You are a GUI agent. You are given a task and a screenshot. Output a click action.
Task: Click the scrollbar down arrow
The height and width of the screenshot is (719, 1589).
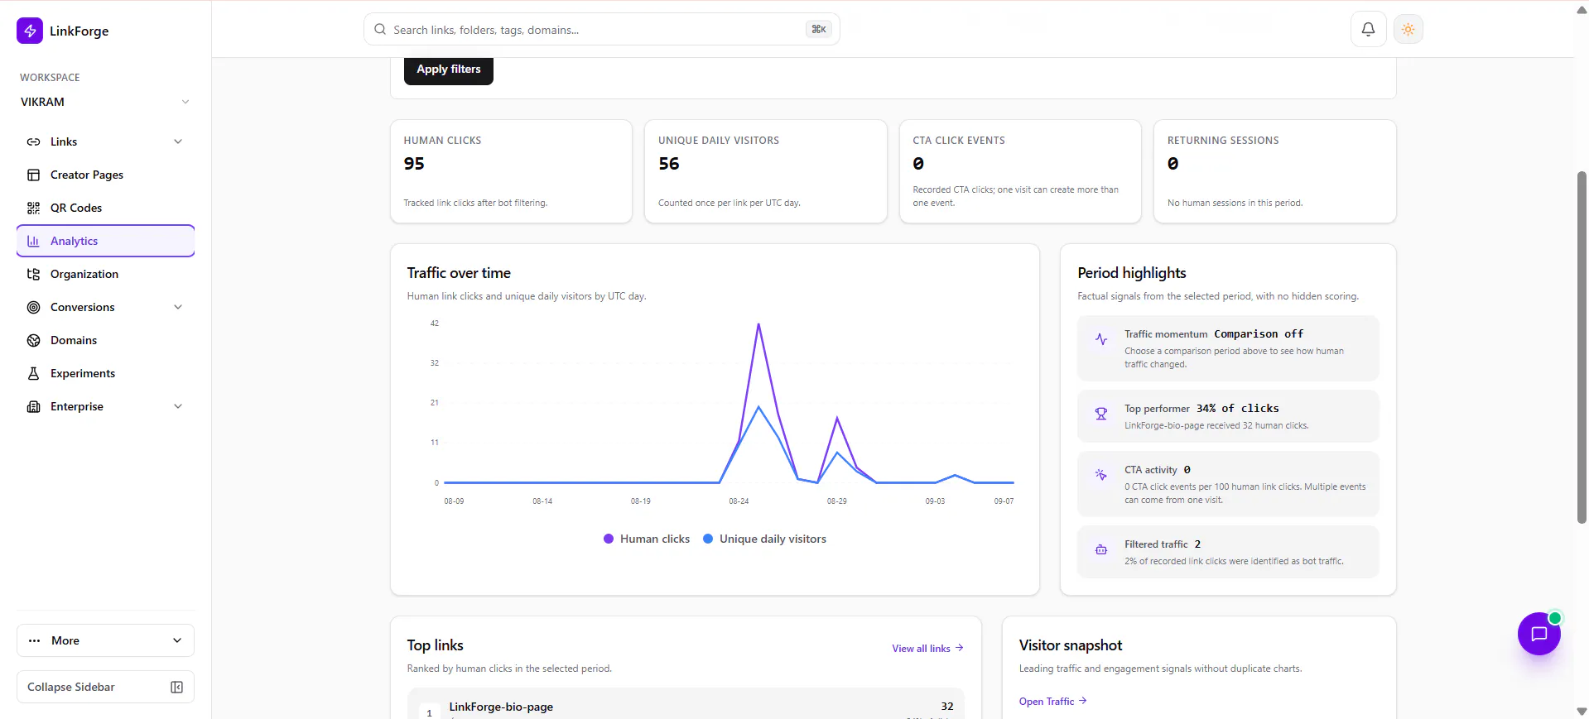(1582, 712)
